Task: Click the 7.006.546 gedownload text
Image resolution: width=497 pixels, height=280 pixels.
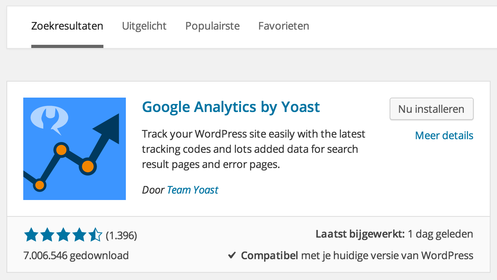Action: tap(76, 255)
